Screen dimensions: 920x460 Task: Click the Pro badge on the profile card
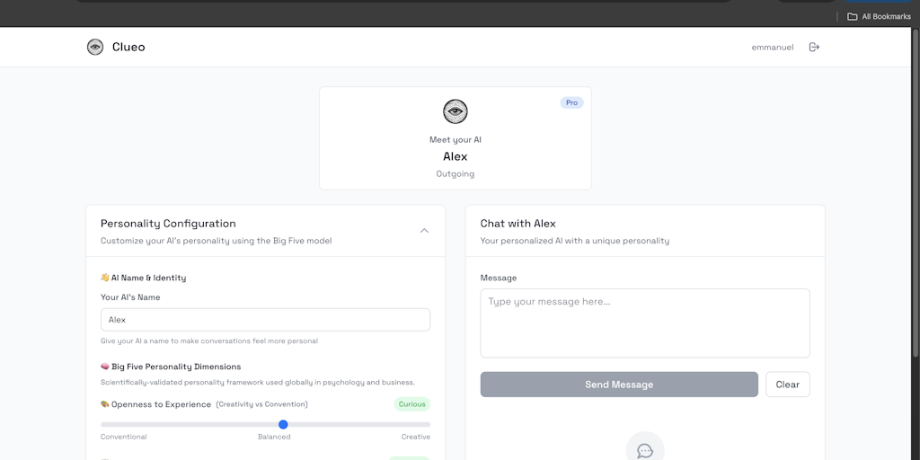[x=571, y=103]
